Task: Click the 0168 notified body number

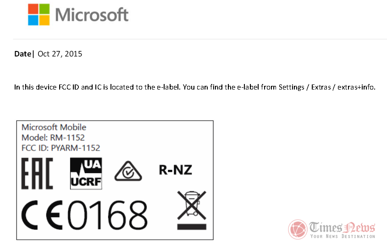Action: (107, 214)
